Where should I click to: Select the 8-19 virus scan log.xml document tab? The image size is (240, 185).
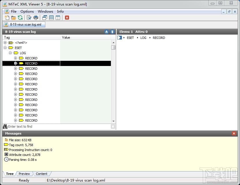(24, 24)
